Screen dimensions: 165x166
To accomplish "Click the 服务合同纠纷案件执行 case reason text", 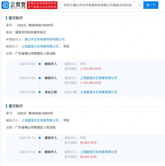I will pos(31,32).
